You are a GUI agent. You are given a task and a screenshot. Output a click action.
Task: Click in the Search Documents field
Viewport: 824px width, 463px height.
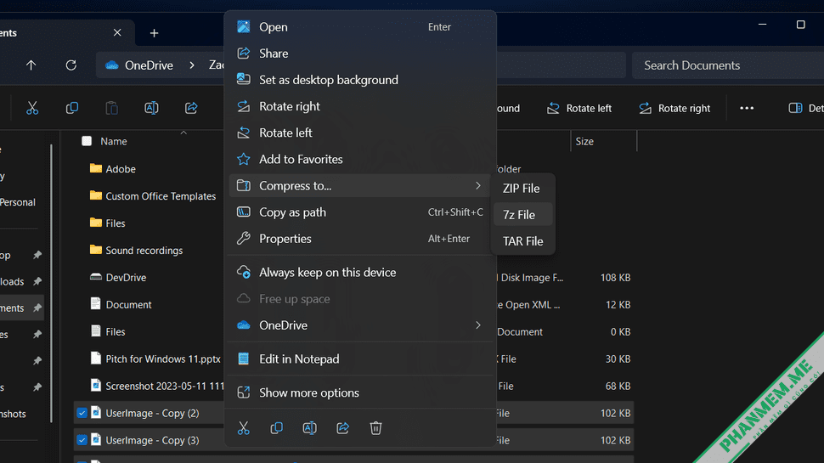[728, 65]
